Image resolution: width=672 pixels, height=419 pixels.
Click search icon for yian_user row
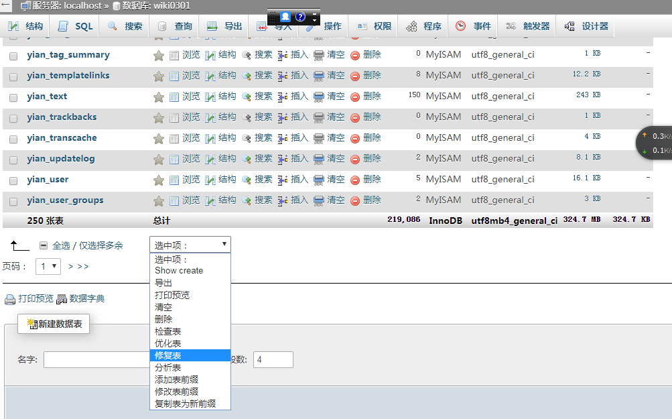(x=247, y=180)
